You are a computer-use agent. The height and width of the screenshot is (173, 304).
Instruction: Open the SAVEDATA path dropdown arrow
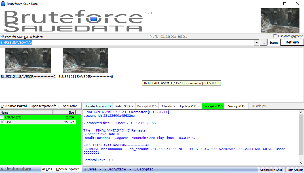tap(257, 43)
